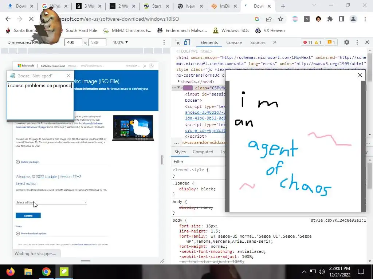Open File Explorer from the taskbar

pyautogui.click(x=28, y=272)
